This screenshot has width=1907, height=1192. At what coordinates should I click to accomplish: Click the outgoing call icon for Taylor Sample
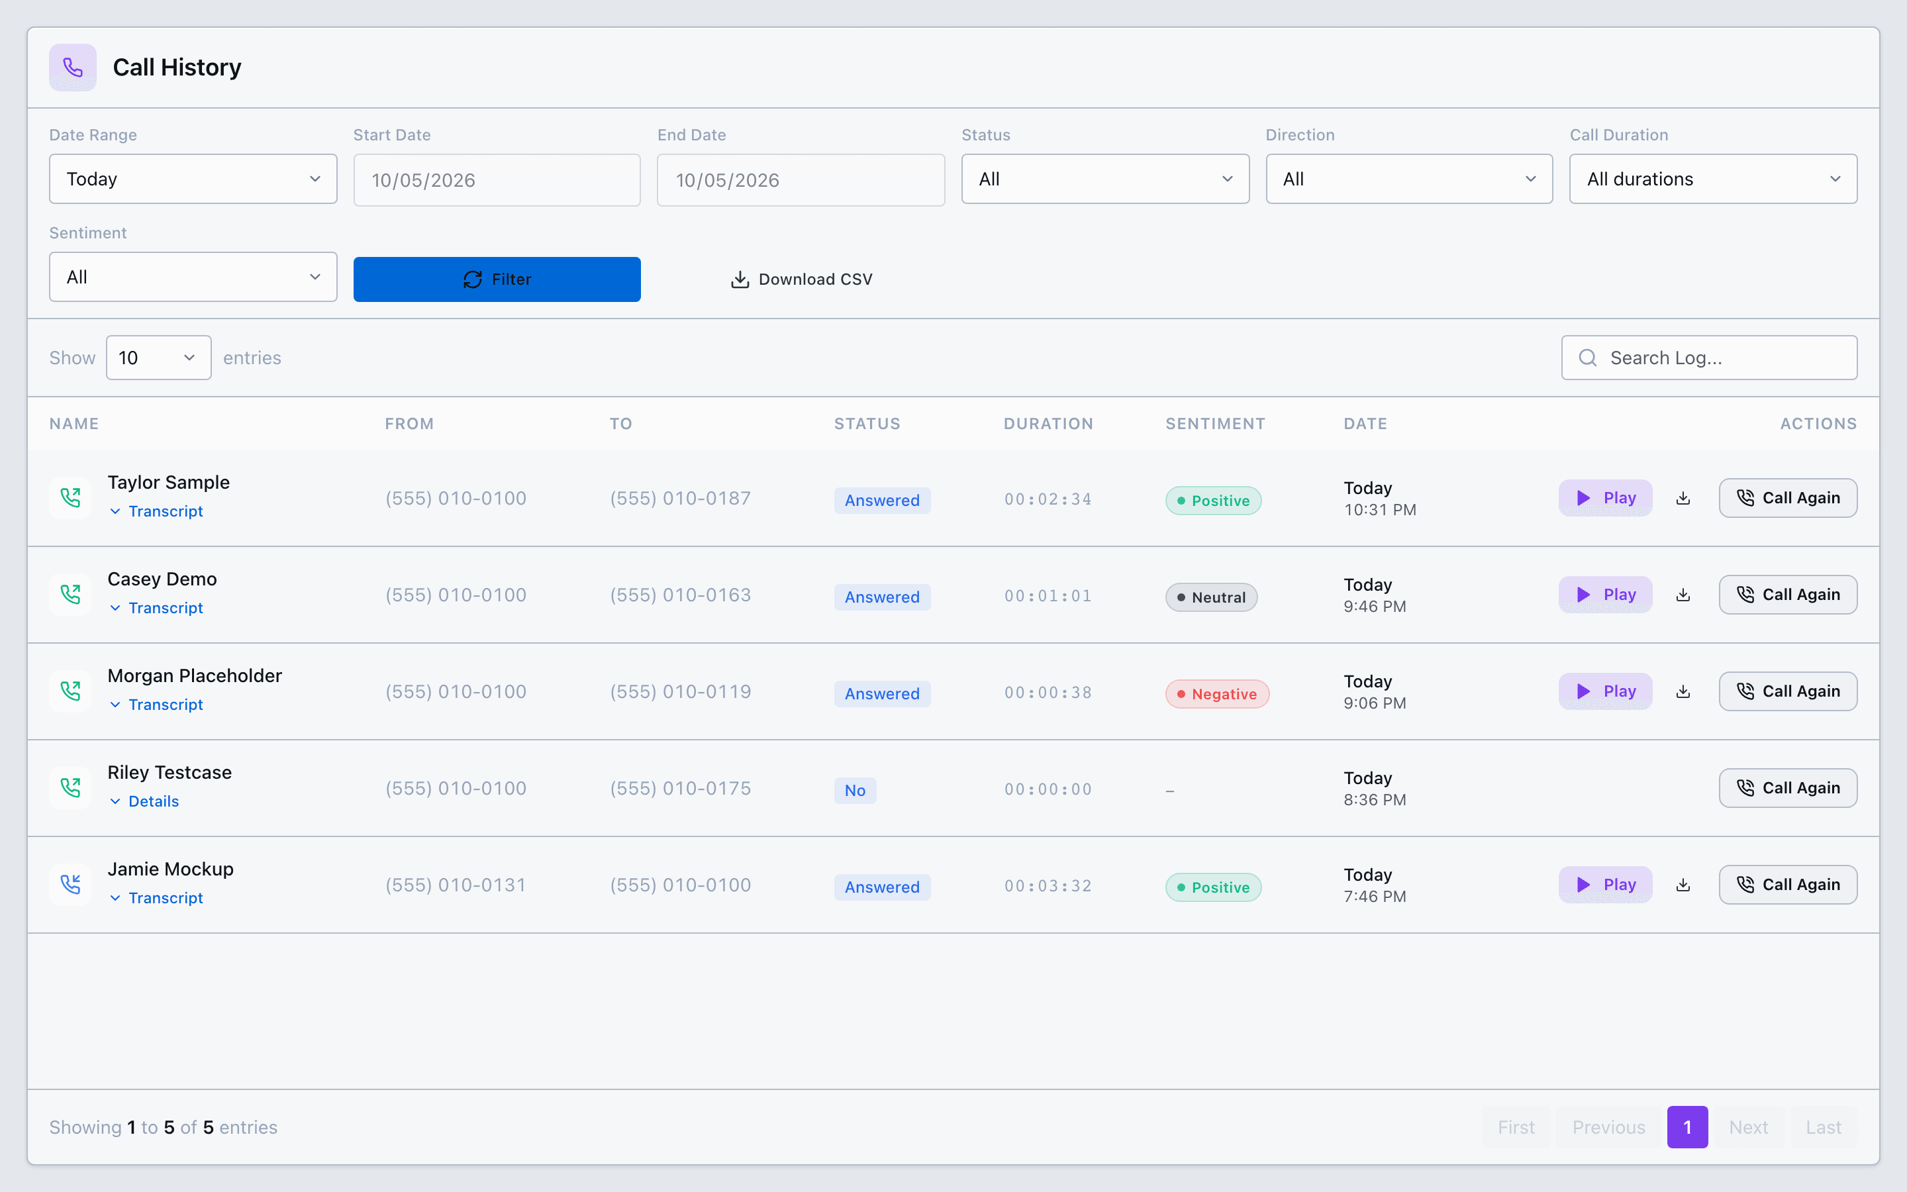(x=70, y=497)
